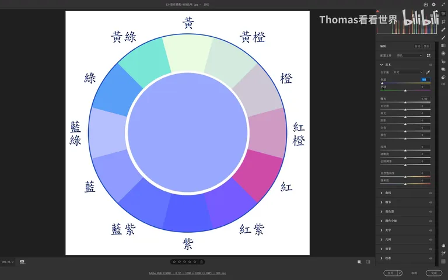Open the 配置文件 profile dropdown
This screenshot has width=448, height=280.
pos(409,55)
